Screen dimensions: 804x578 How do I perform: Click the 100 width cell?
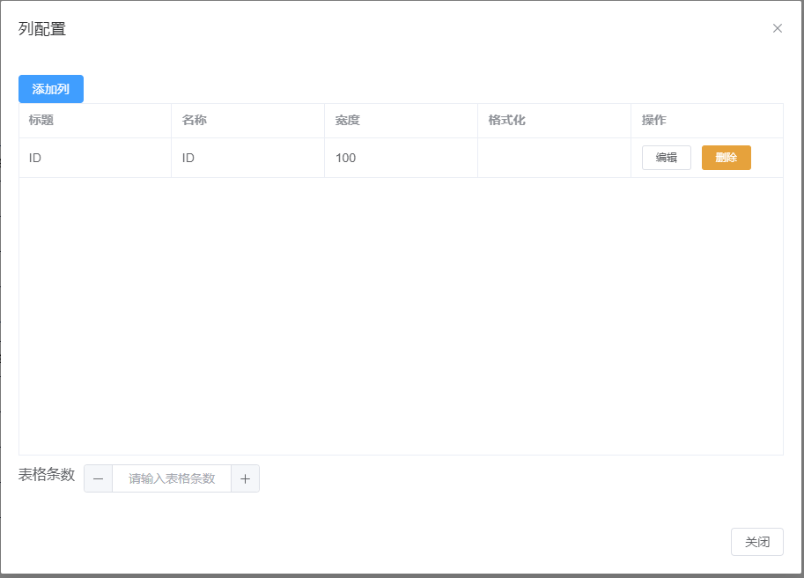tap(401, 158)
